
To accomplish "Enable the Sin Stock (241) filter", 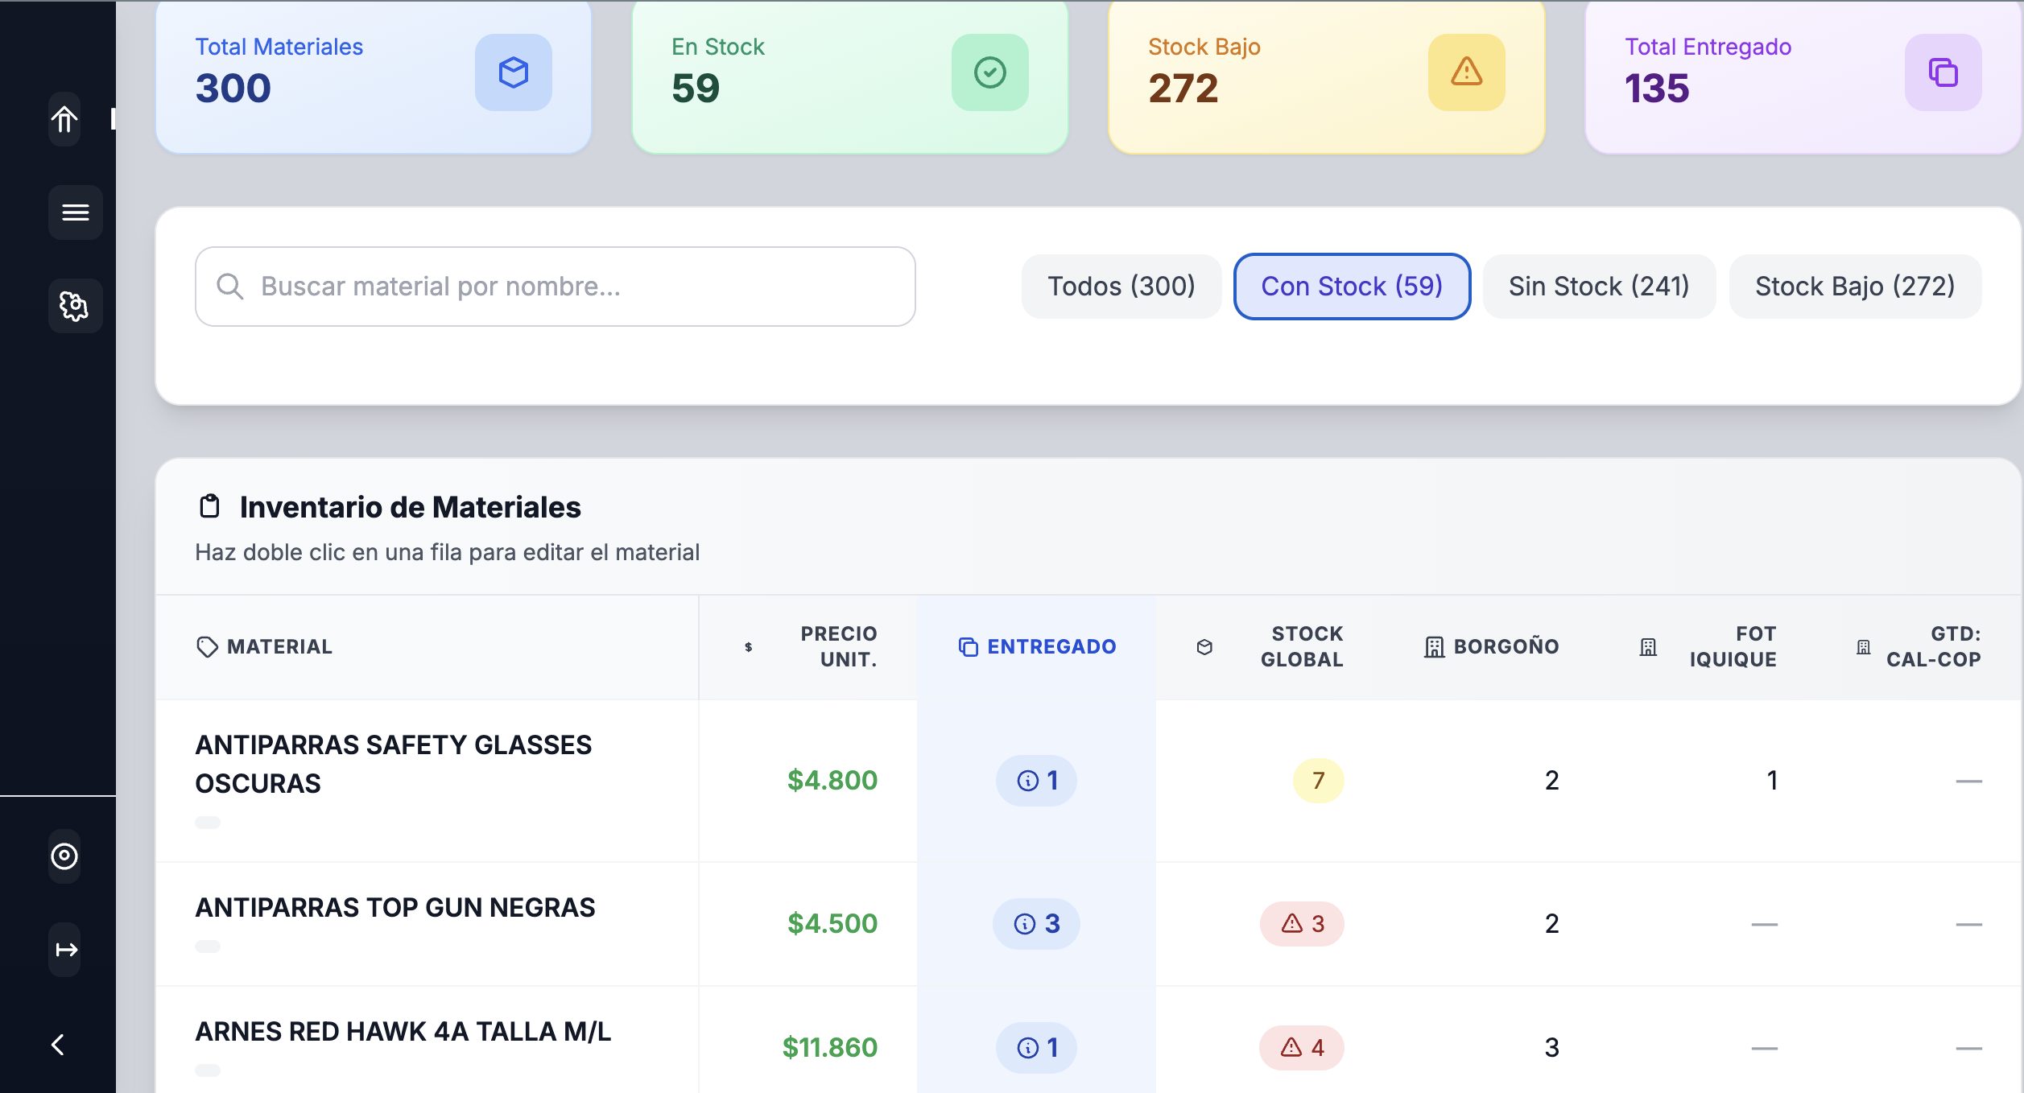I will tap(1597, 286).
